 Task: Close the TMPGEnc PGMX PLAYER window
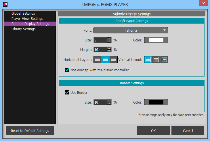[203, 3]
